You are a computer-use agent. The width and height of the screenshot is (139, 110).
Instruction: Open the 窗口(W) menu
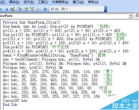tap(78, 2)
